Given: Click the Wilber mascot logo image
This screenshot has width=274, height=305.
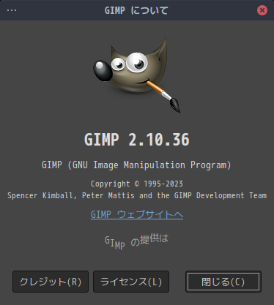Looking at the screenshot, I should (137, 75).
